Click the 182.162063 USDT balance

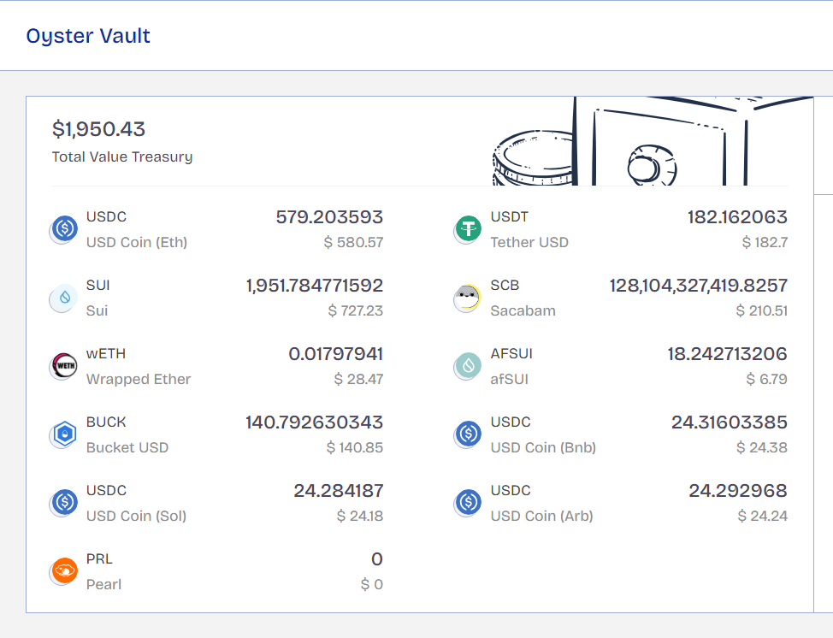click(737, 216)
